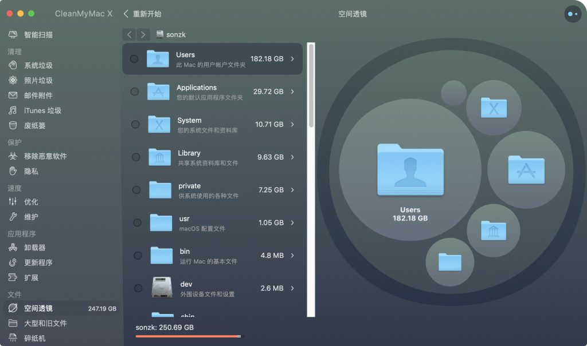Click the 'macOS 配置文件' description text
The height and width of the screenshot is (346, 587).
pos(202,228)
